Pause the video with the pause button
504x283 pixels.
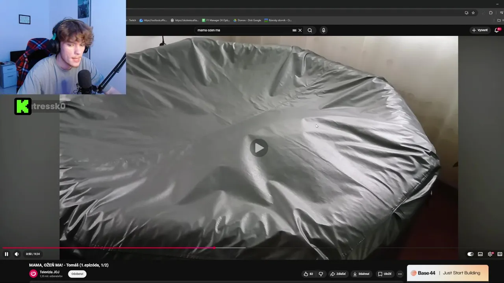tap(6, 254)
